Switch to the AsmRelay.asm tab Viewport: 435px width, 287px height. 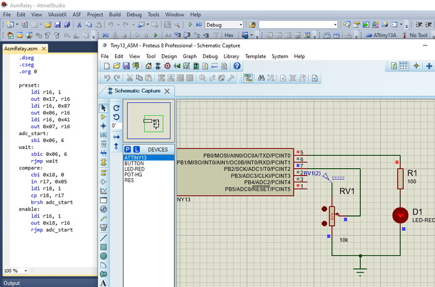point(21,48)
